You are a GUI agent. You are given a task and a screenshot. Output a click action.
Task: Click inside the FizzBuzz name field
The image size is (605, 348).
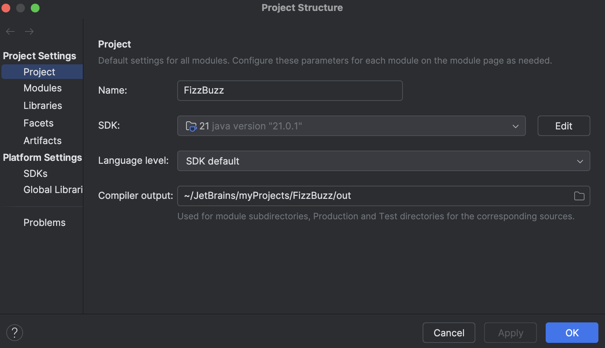click(289, 90)
